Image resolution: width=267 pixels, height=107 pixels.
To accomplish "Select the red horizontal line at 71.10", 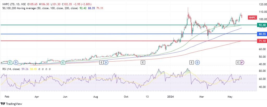I will point(129,41).
